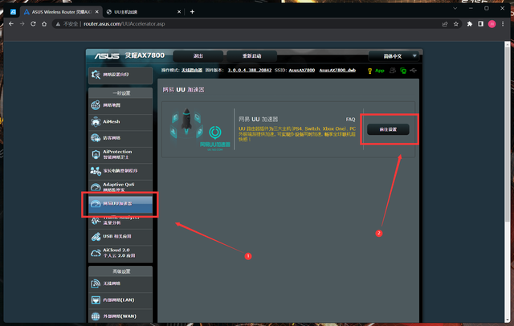This screenshot has height=326, width=514.
Task: Bookmark page with star icon
Action: coord(455,24)
